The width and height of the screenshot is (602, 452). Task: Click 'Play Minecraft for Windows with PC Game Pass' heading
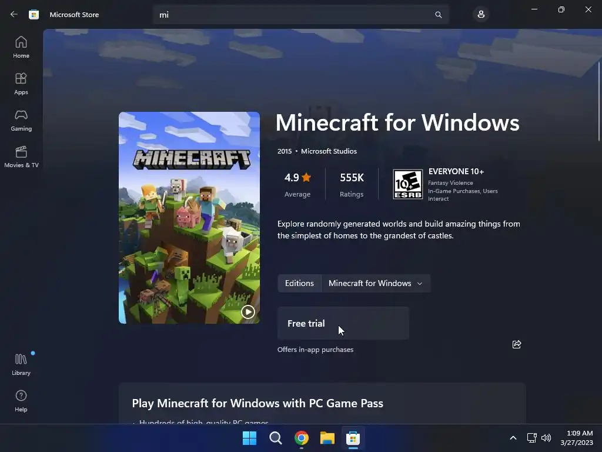click(257, 403)
